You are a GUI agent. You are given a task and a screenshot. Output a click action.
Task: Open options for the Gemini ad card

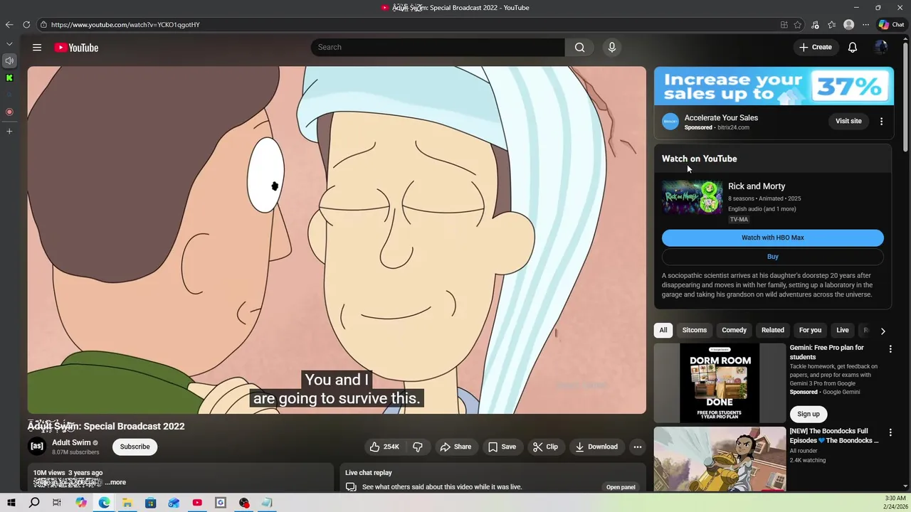tap(890, 349)
